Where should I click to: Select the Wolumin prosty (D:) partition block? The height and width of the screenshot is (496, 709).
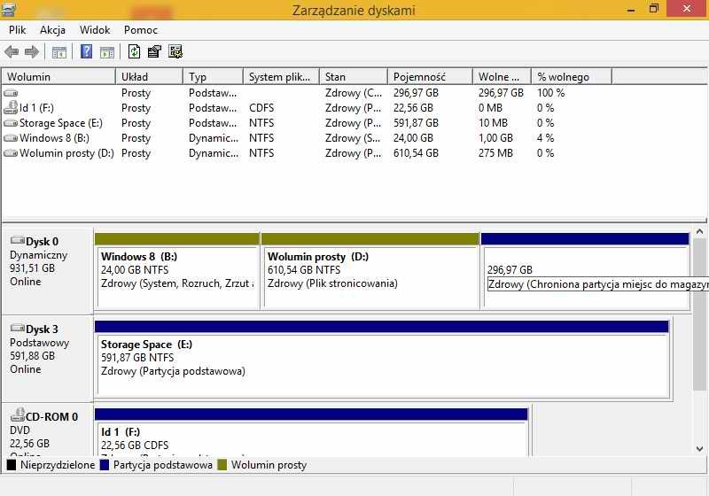click(x=370, y=271)
